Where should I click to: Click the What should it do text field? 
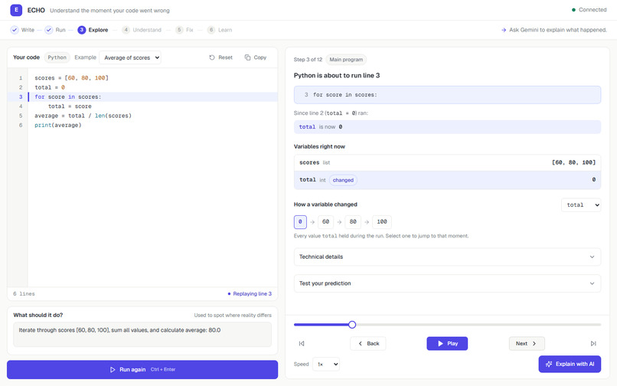tap(142, 335)
